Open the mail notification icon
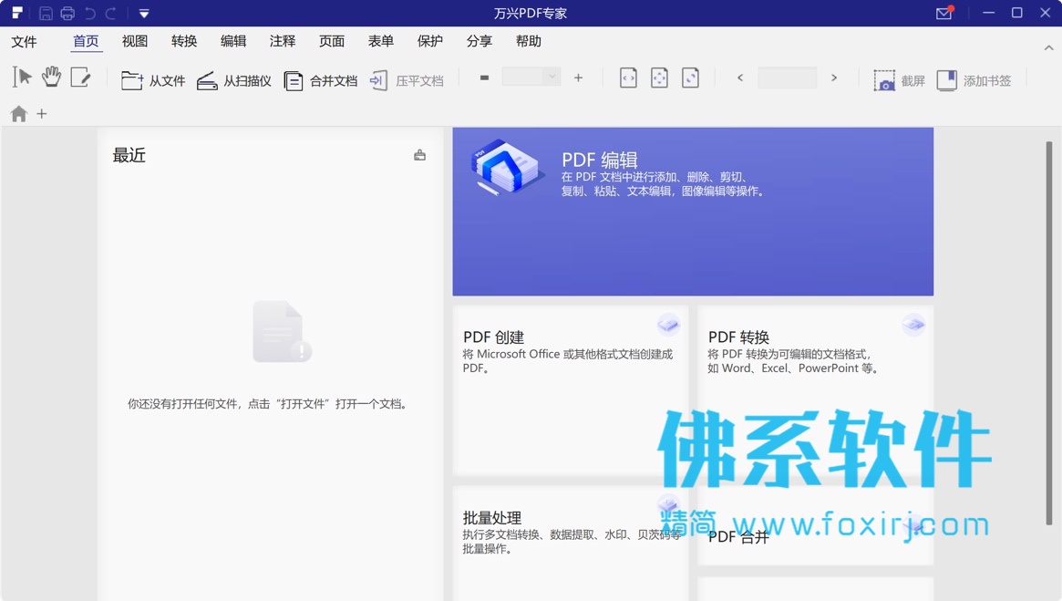 click(944, 13)
